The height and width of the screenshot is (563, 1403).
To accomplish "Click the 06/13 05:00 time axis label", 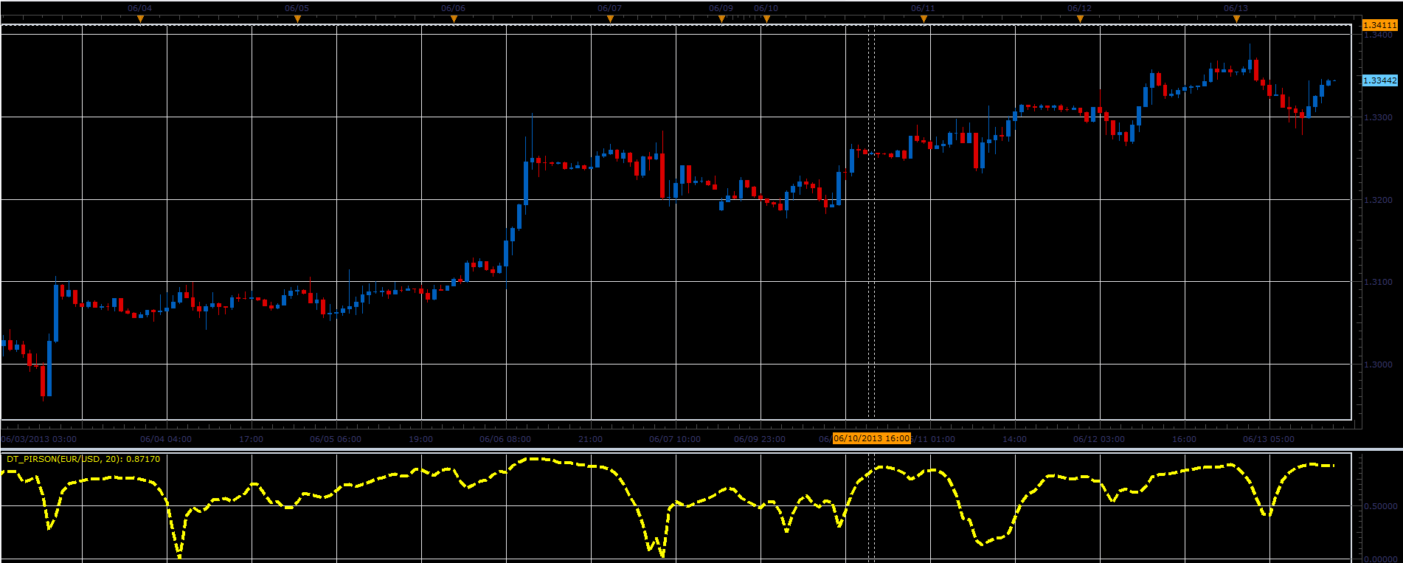I will tap(1269, 439).
